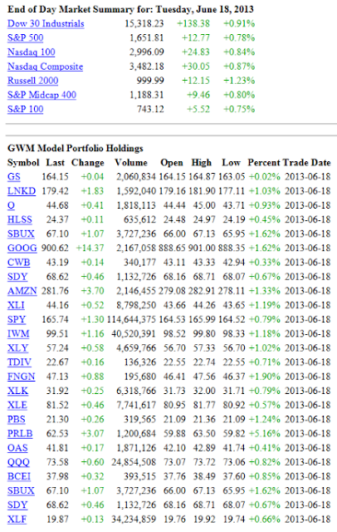Open the GS symbol link
Screen dimensions: 337x532
coord(14,177)
